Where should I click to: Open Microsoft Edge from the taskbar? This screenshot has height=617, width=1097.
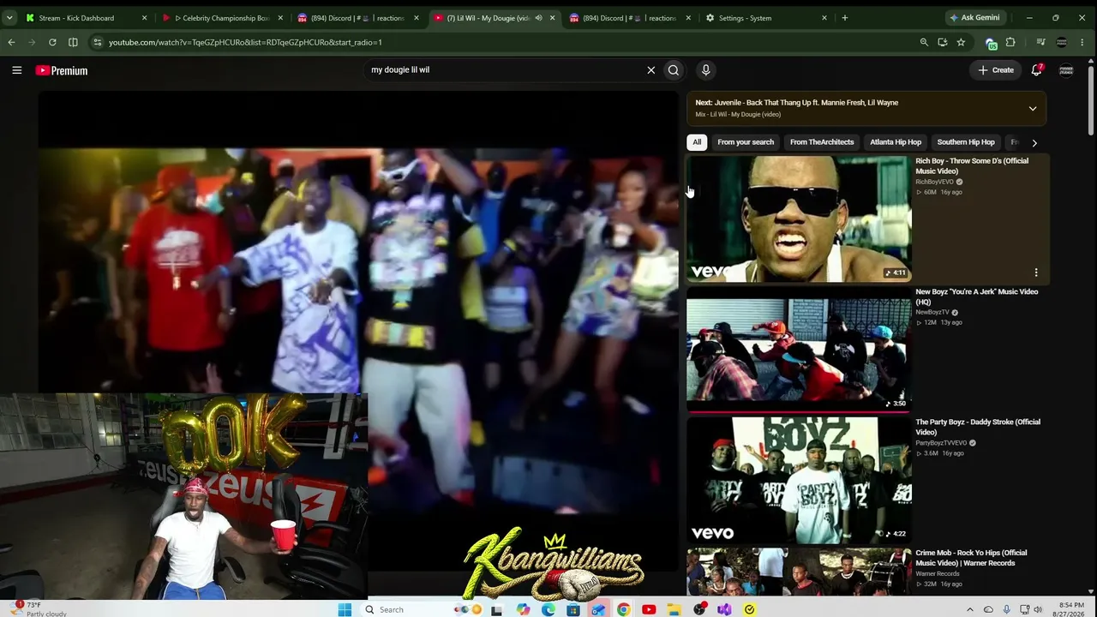[x=548, y=609]
